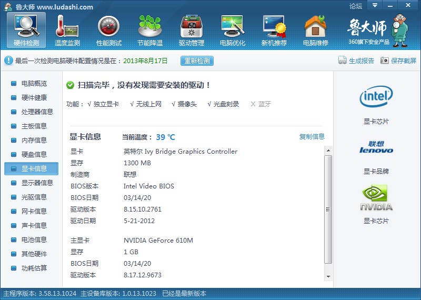Click the scrollbar up arrow
Viewport: 421px width, 300px height.
click(328, 151)
